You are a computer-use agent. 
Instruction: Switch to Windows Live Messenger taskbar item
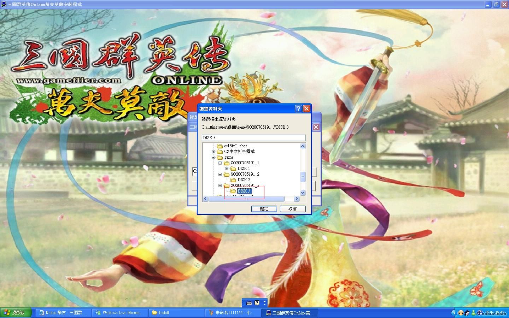[x=120, y=313]
